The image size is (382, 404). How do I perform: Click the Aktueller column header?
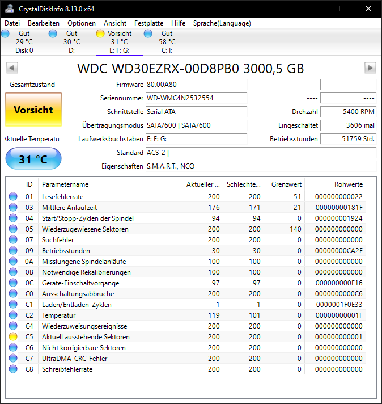[x=202, y=184]
